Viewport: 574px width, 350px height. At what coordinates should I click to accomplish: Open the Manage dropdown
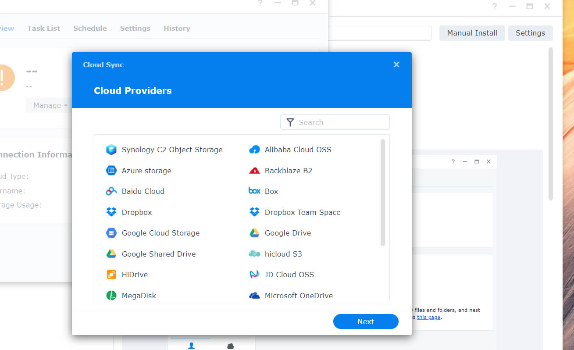pos(50,105)
